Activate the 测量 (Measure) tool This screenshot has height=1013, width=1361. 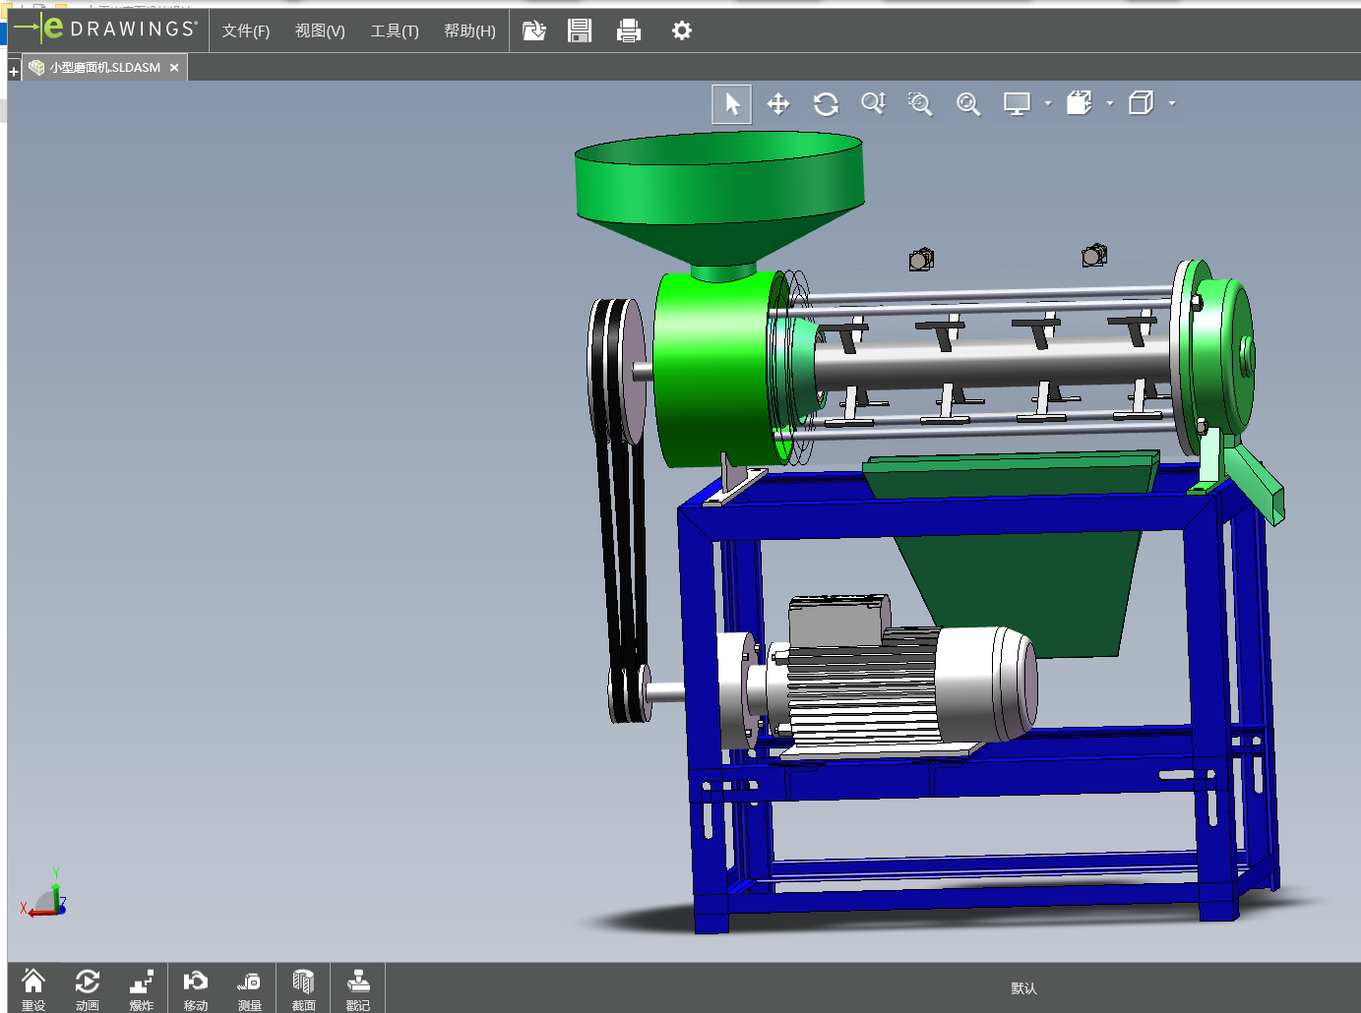point(250,989)
